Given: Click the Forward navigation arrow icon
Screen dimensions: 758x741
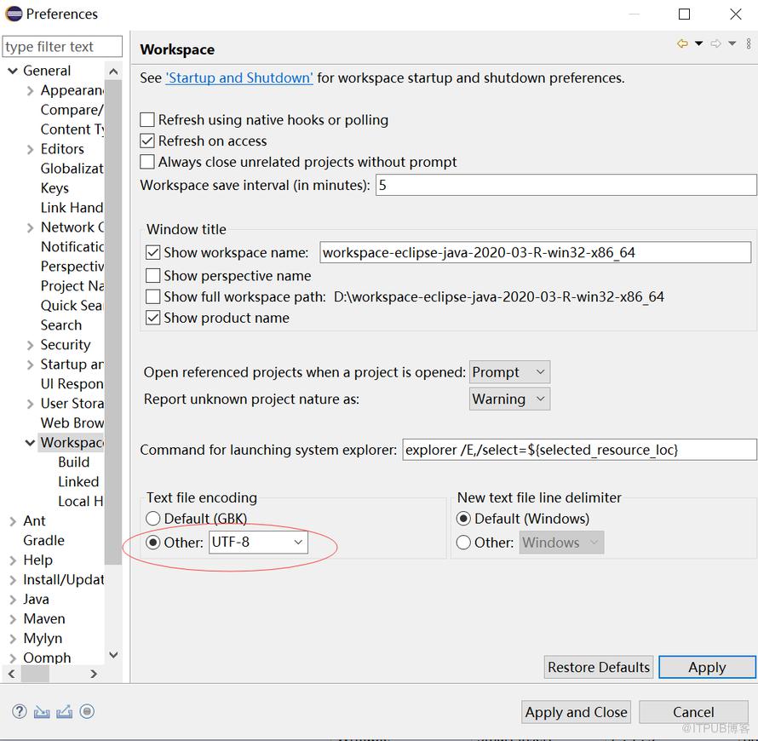Looking at the screenshot, I should coord(716,43).
